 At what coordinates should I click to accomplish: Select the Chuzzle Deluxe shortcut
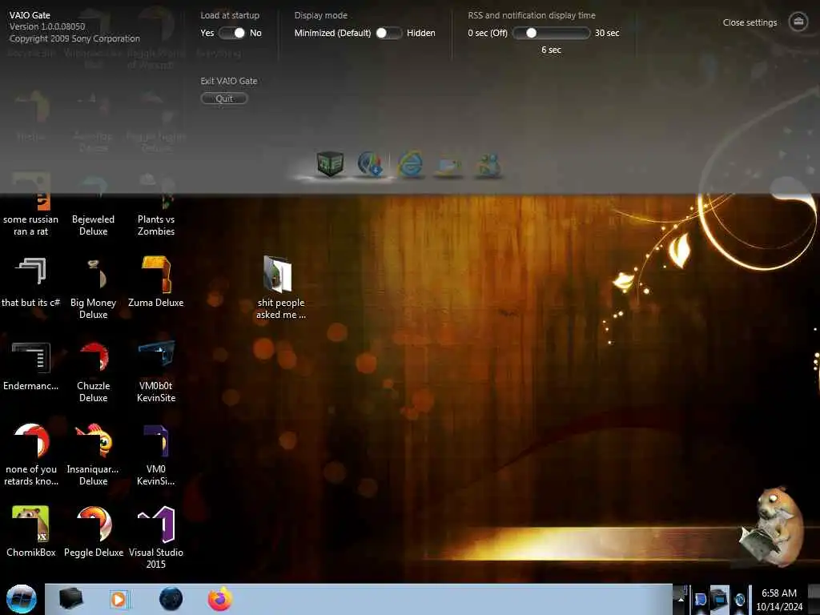pyautogui.click(x=93, y=372)
